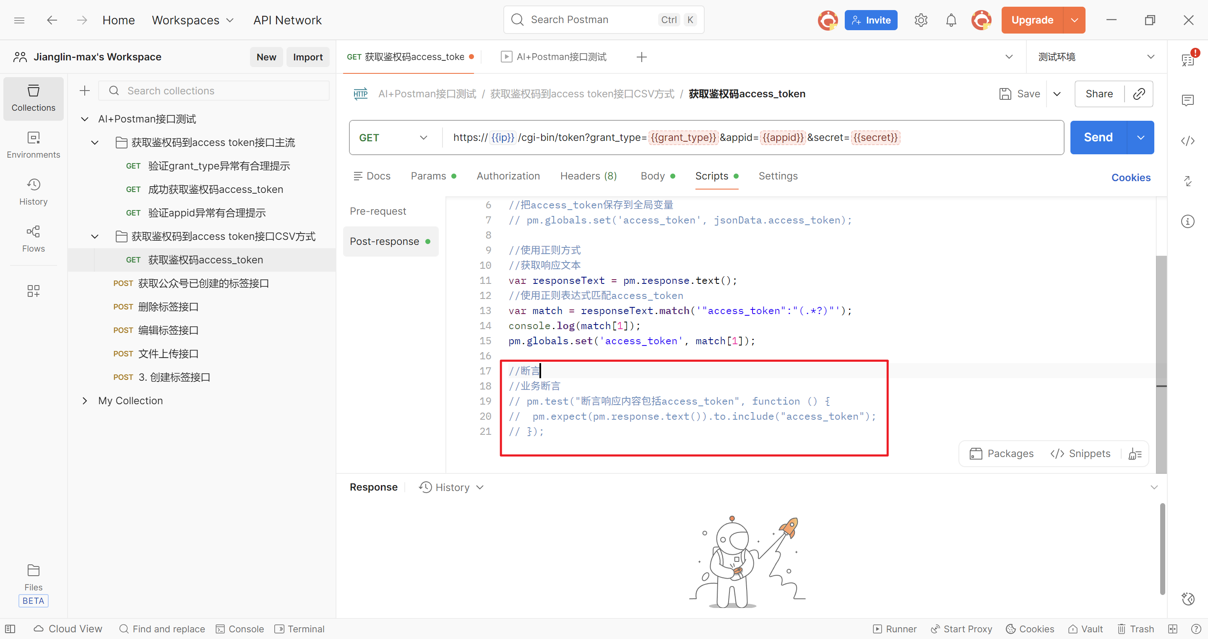This screenshot has width=1208, height=639.
Task: Switch to the Params tab
Action: (433, 176)
